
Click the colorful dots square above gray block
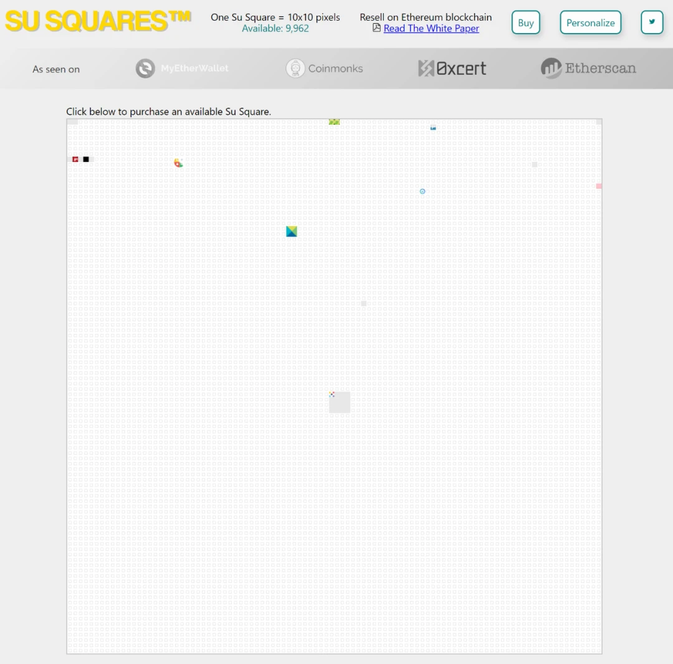[x=332, y=394]
